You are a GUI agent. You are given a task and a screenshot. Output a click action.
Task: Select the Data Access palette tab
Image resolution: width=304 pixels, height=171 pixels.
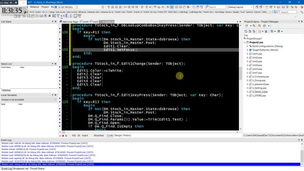(x=60, y=12)
